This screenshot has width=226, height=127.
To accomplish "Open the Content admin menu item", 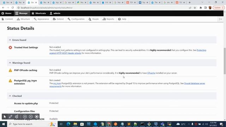I will coord(7,19).
